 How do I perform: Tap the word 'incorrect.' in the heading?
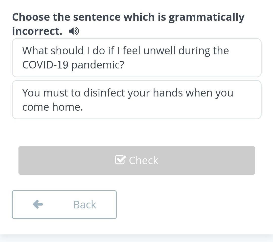[37, 31]
